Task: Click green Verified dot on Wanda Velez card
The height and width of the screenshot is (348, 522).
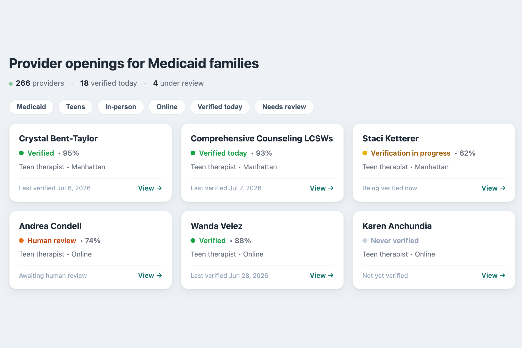Action: pyautogui.click(x=193, y=240)
